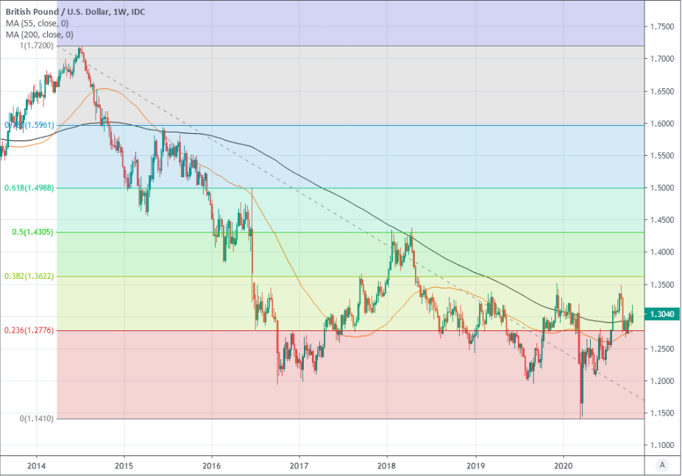Click the 1.5000 price axis label
The width and height of the screenshot is (682, 476).
664,188
